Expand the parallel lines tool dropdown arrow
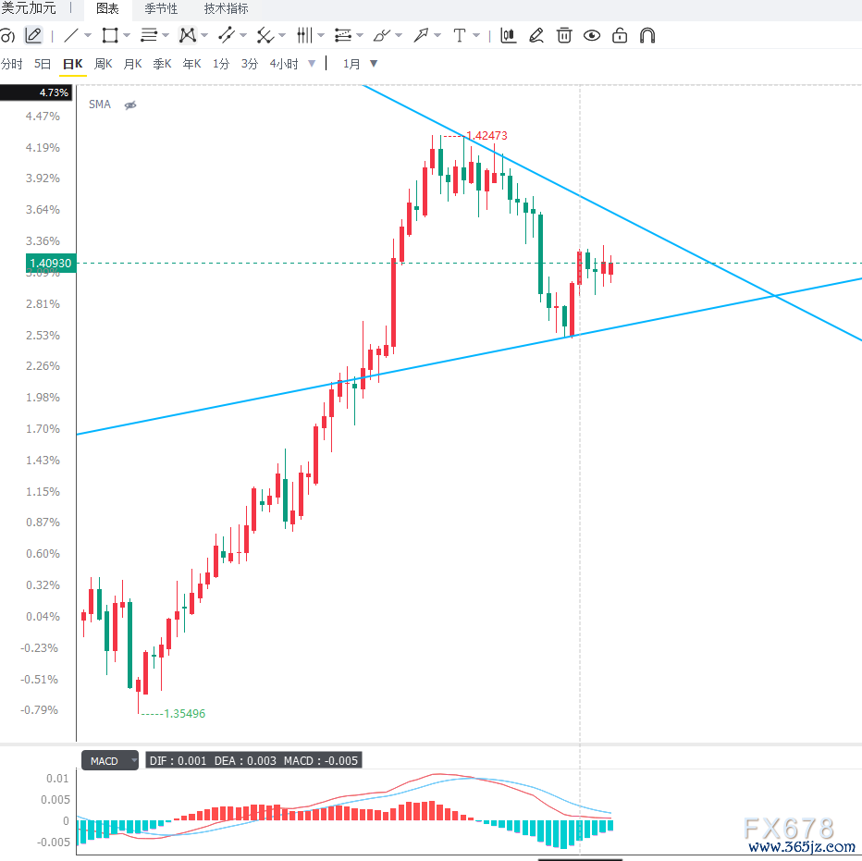 tap(166, 36)
